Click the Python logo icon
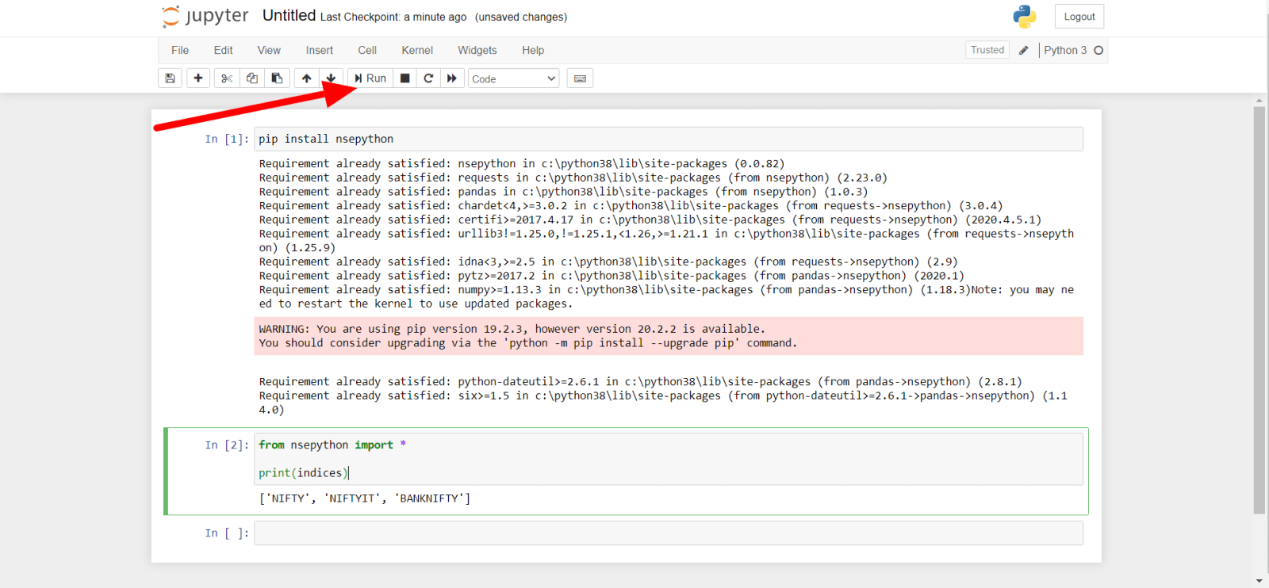 [x=1025, y=17]
